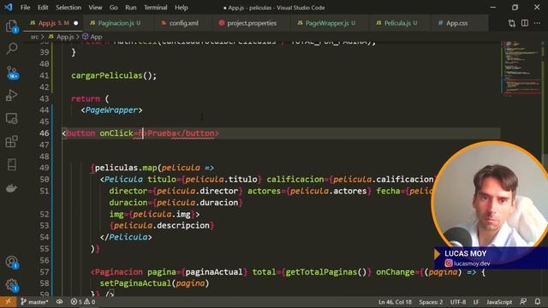The width and height of the screenshot is (548, 308).
Task: Open the Help menu
Action: click(x=182, y=8)
